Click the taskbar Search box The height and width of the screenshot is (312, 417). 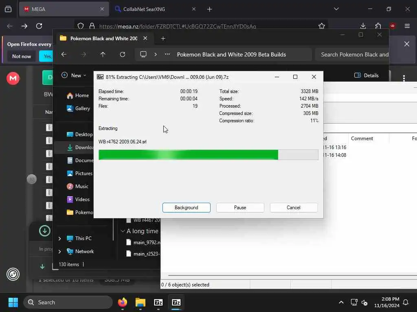click(x=68, y=302)
